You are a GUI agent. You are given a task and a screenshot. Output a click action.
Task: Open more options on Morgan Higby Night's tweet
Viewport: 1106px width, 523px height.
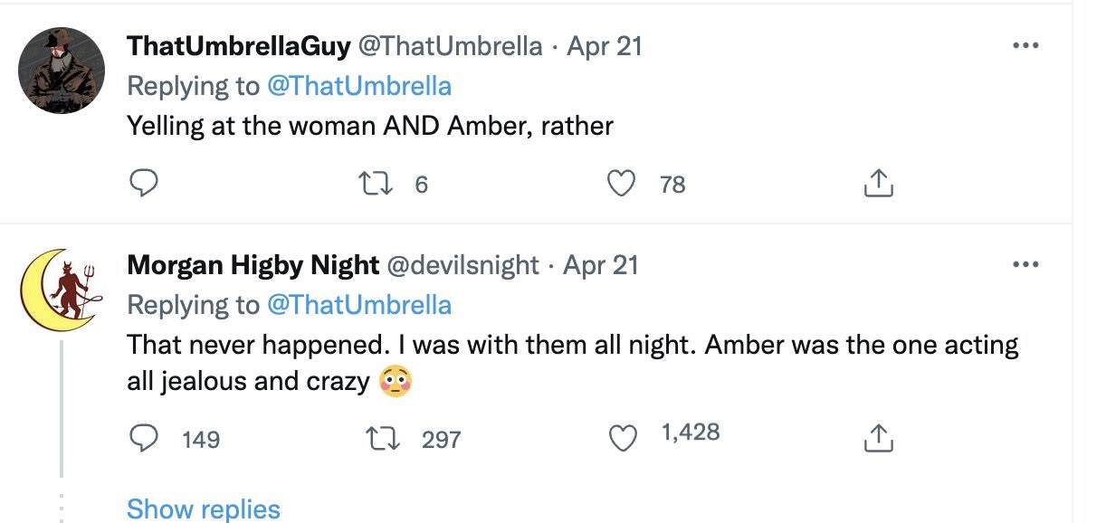[1025, 265]
